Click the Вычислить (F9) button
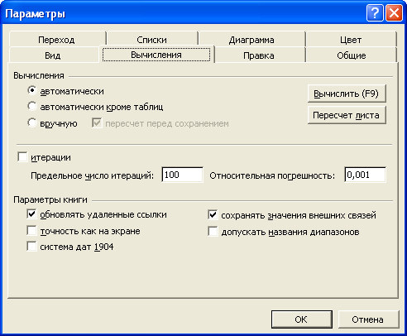This screenshot has height=336, width=407. point(347,94)
